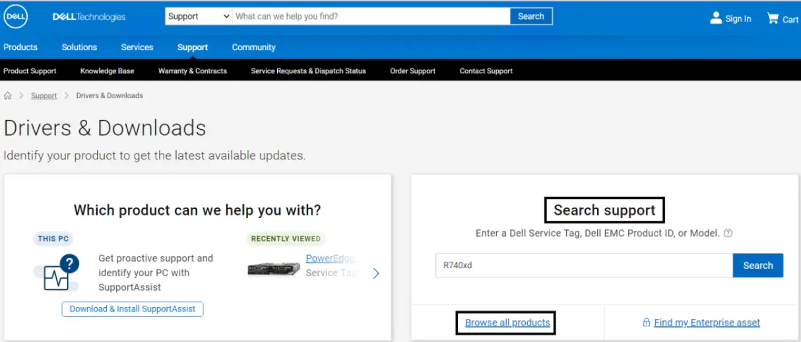This screenshot has height=342, width=801.
Task: Click Drivers & Downloads breadcrumb text
Action: tap(110, 96)
